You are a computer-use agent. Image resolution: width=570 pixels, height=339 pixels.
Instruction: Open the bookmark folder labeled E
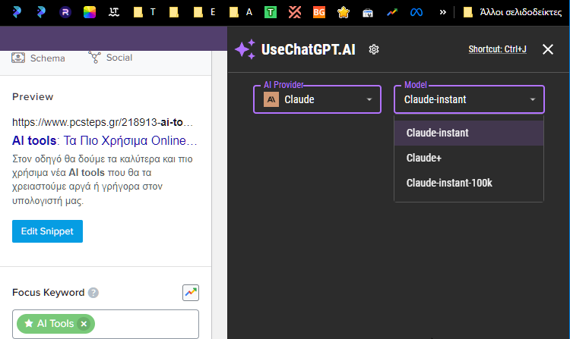pyautogui.click(x=204, y=12)
